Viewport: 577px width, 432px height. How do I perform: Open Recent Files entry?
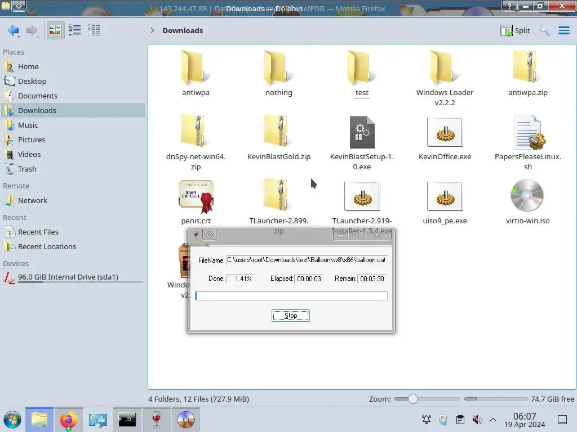click(x=73, y=232)
